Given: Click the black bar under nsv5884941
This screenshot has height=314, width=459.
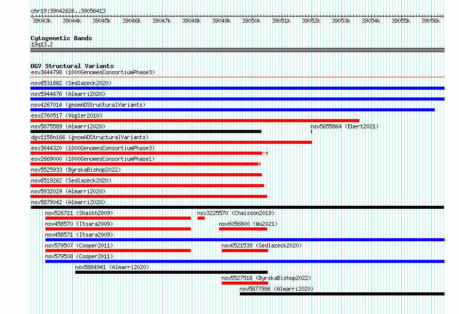Looking at the screenshot, I should coord(171,272).
